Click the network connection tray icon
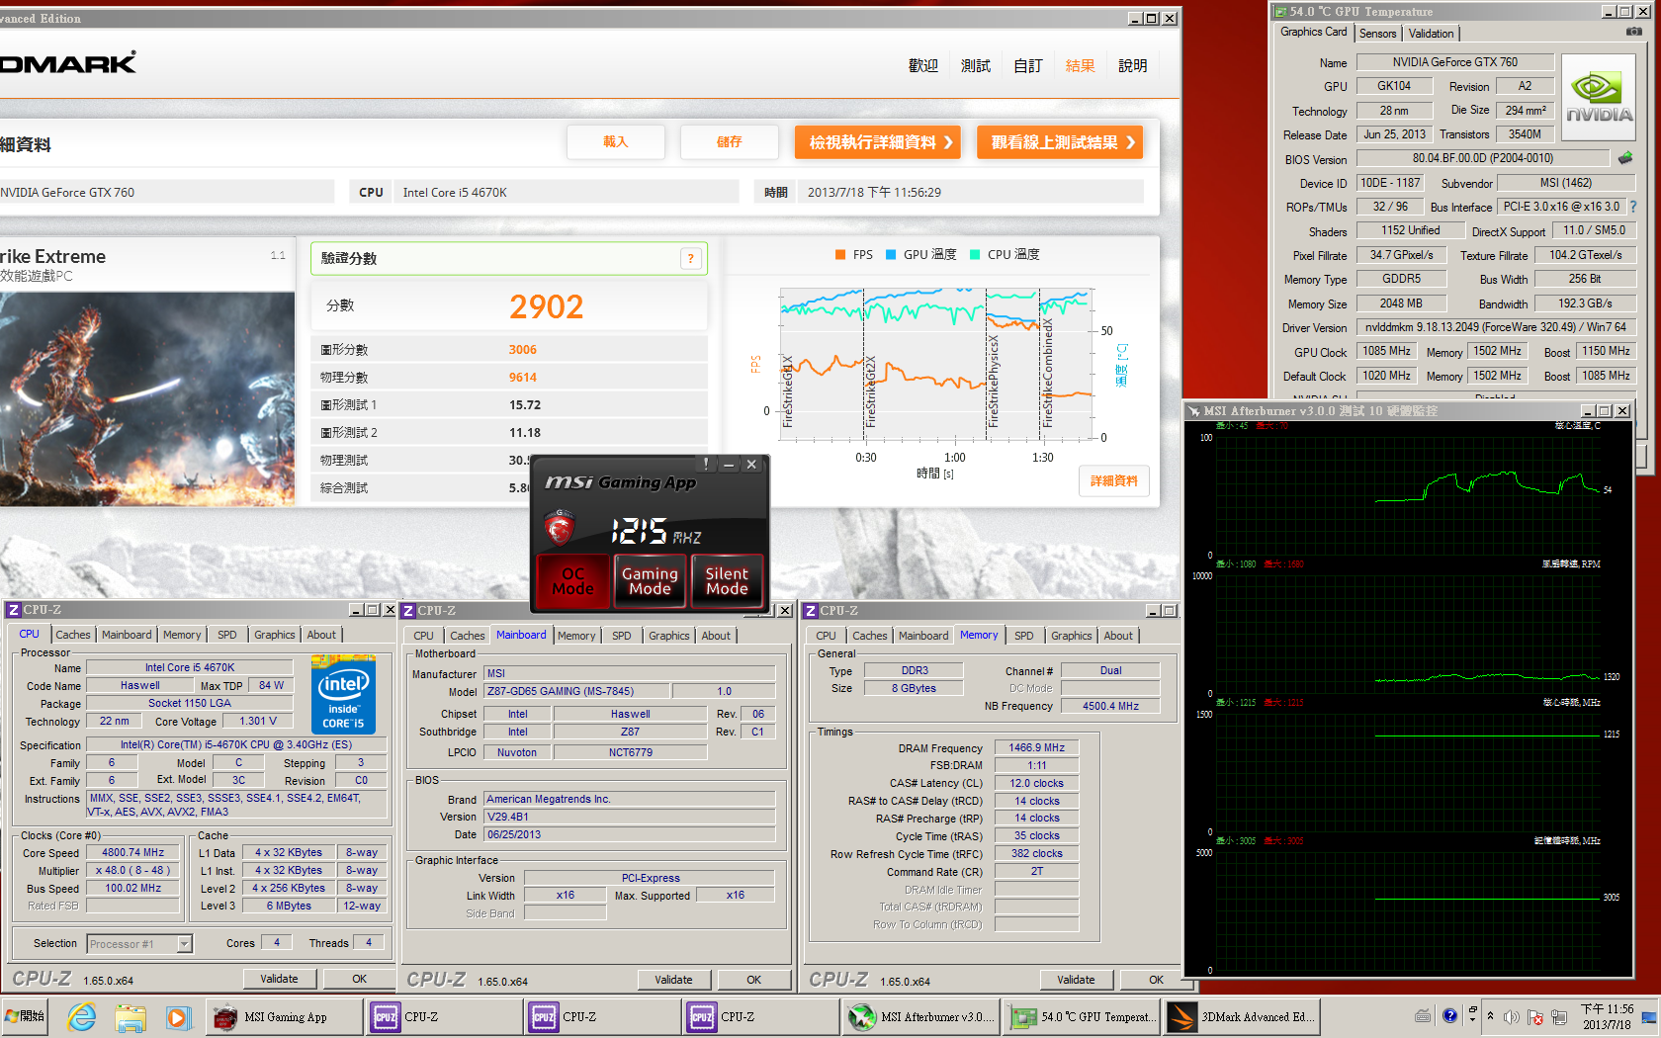The image size is (1661, 1038). (1560, 1017)
